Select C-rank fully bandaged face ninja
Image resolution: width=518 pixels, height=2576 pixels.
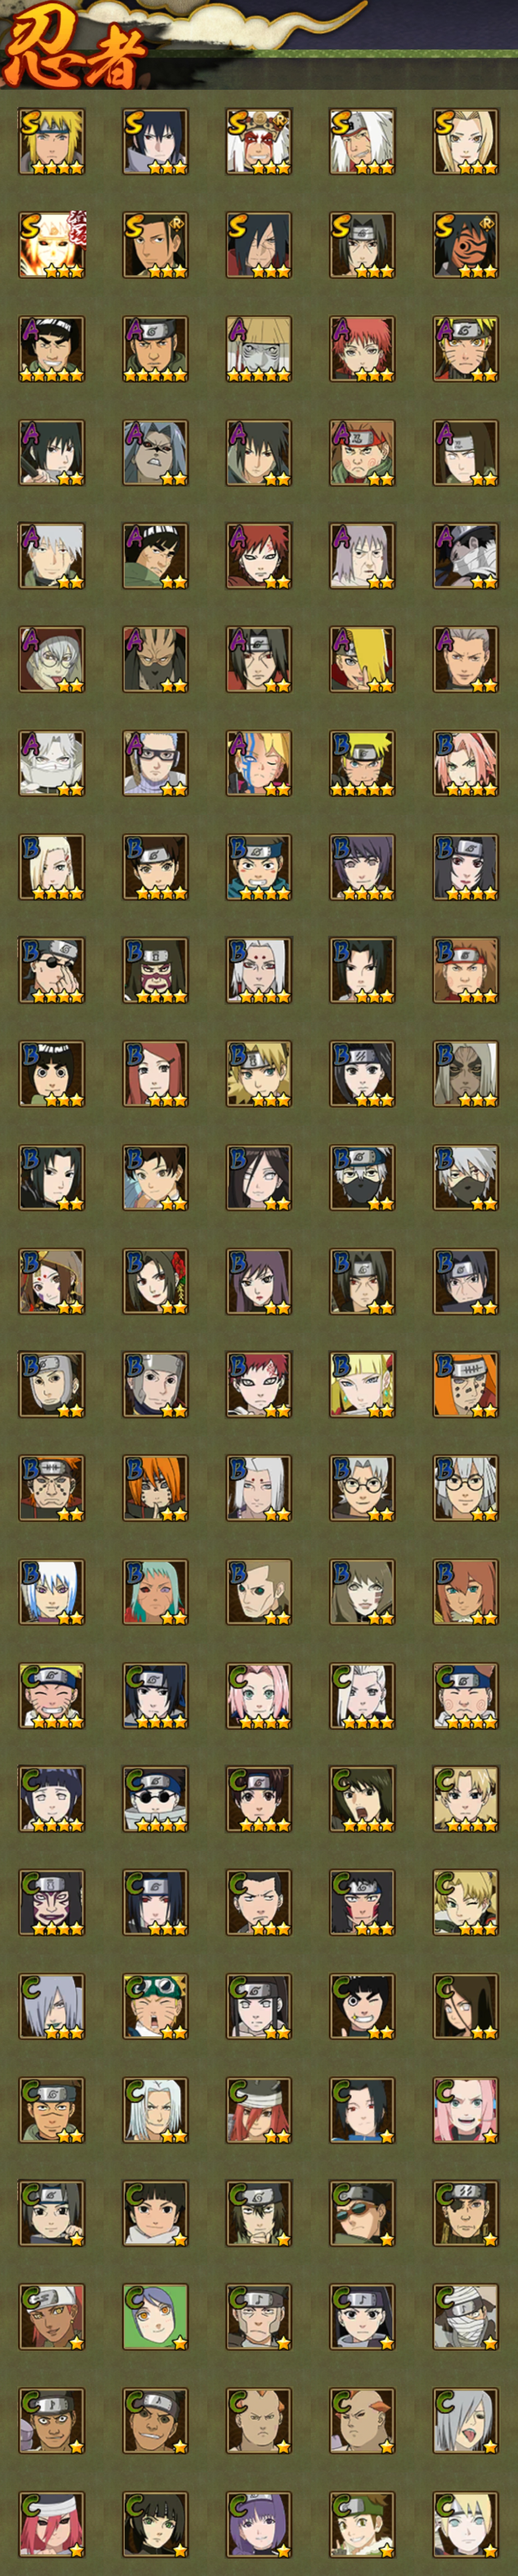tap(466, 2316)
